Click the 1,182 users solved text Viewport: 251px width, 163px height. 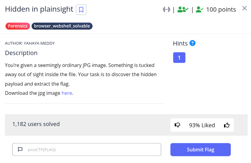tap(36, 124)
